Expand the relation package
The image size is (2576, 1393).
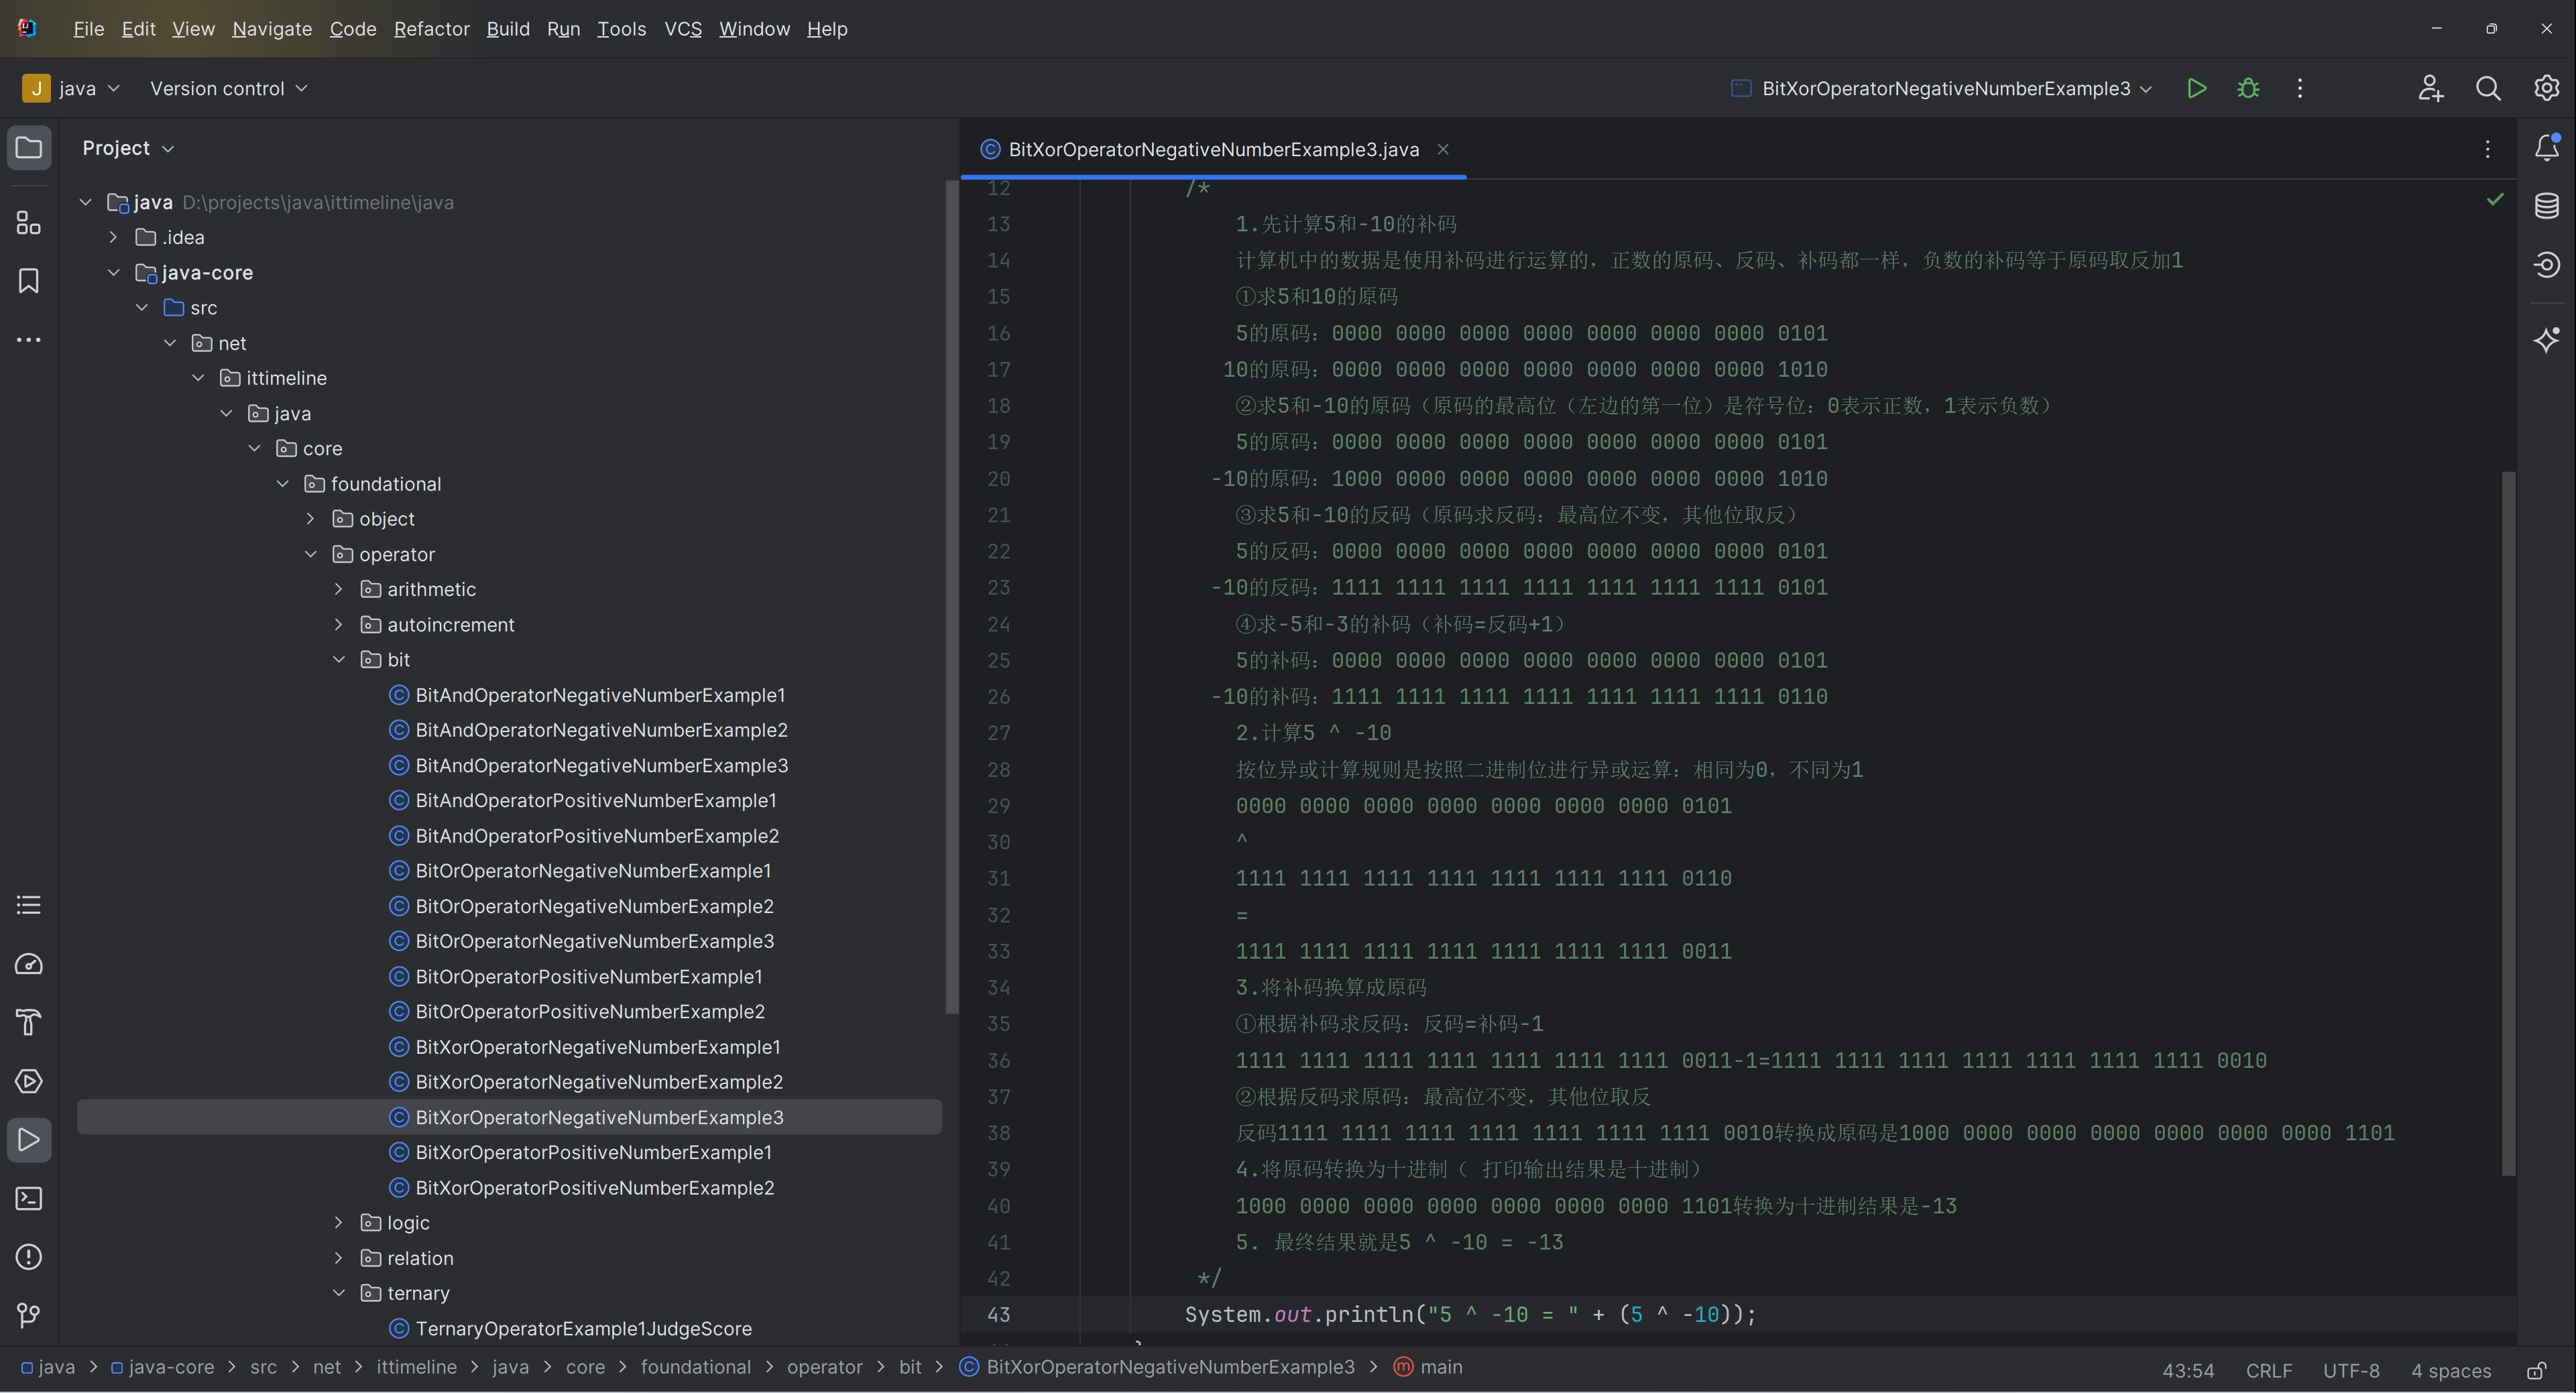[338, 1258]
